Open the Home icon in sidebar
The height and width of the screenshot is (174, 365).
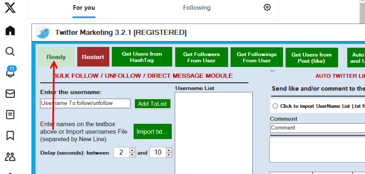pos(10,31)
